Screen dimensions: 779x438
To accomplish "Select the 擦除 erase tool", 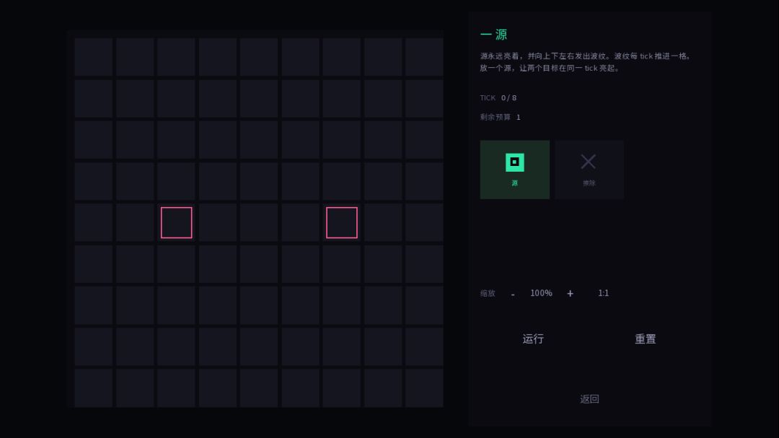I will point(589,170).
